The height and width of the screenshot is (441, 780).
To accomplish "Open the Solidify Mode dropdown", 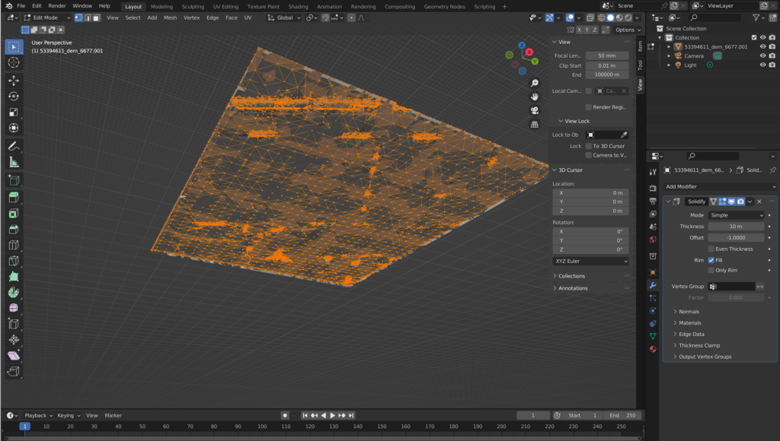I will tap(736, 215).
